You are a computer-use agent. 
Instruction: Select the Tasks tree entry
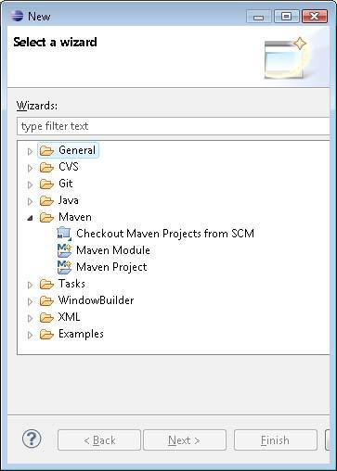click(x=71, y=284)
